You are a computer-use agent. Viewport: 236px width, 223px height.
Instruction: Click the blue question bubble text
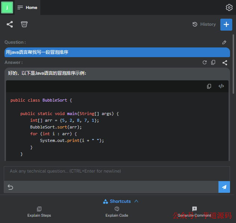(37, 52)
